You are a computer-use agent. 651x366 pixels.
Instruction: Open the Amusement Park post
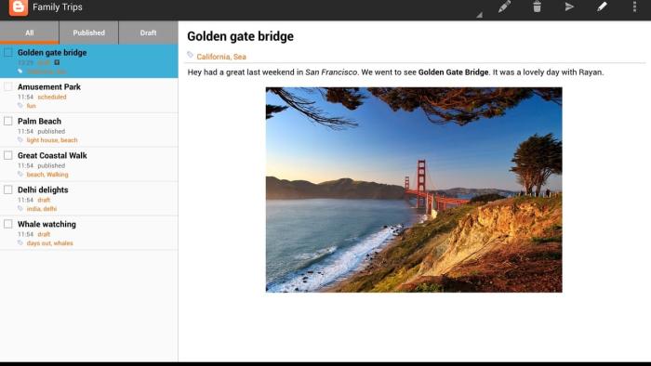pyautogui.click(x=89, y=96)
